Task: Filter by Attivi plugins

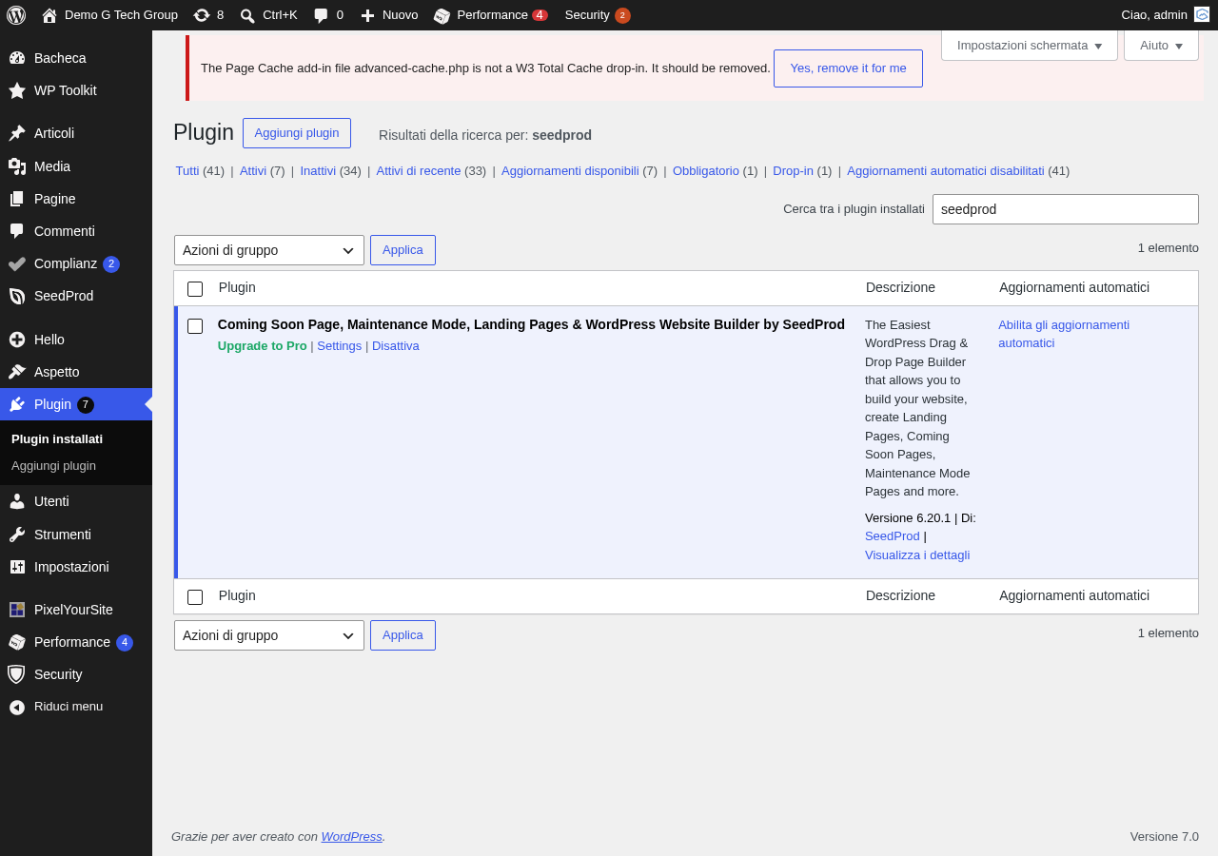Action: [x=253, y=171]
